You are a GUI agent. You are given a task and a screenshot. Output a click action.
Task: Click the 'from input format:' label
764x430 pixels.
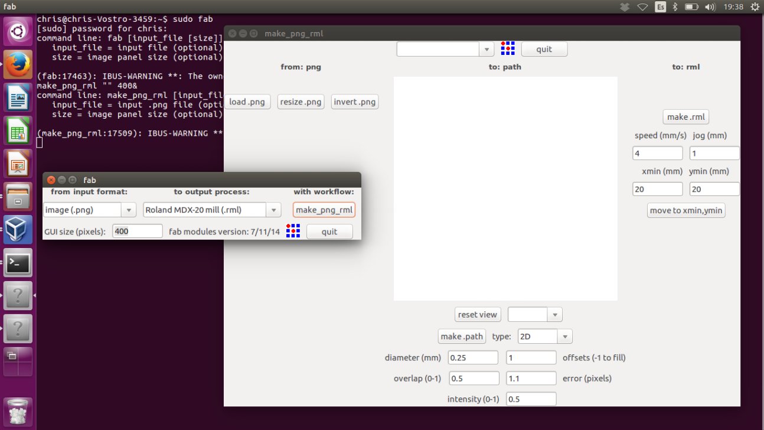[89, 192]
